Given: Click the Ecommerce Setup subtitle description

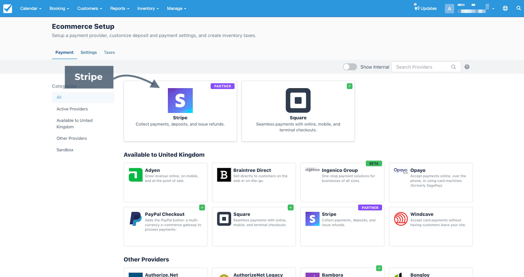Looking at the screenshot, I should point(154,35).
